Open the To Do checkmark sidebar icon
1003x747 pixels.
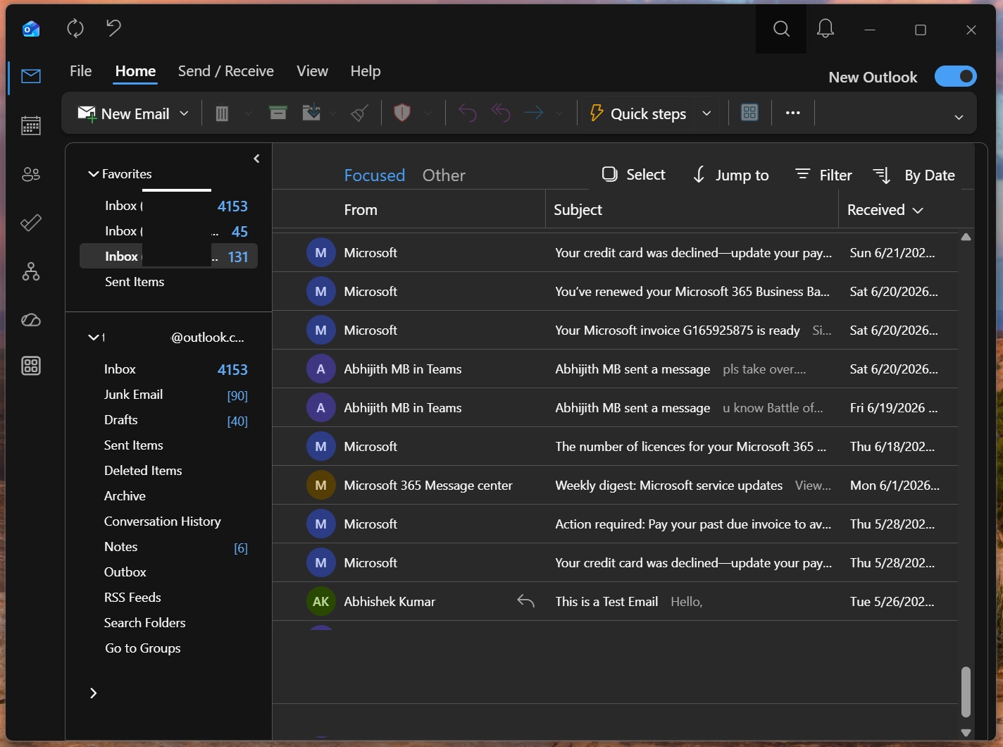(x=31, y=223)
